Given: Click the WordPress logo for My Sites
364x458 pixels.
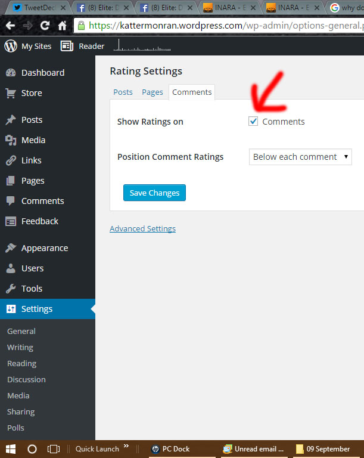Looking at the screenshot, I should [11, 46].
